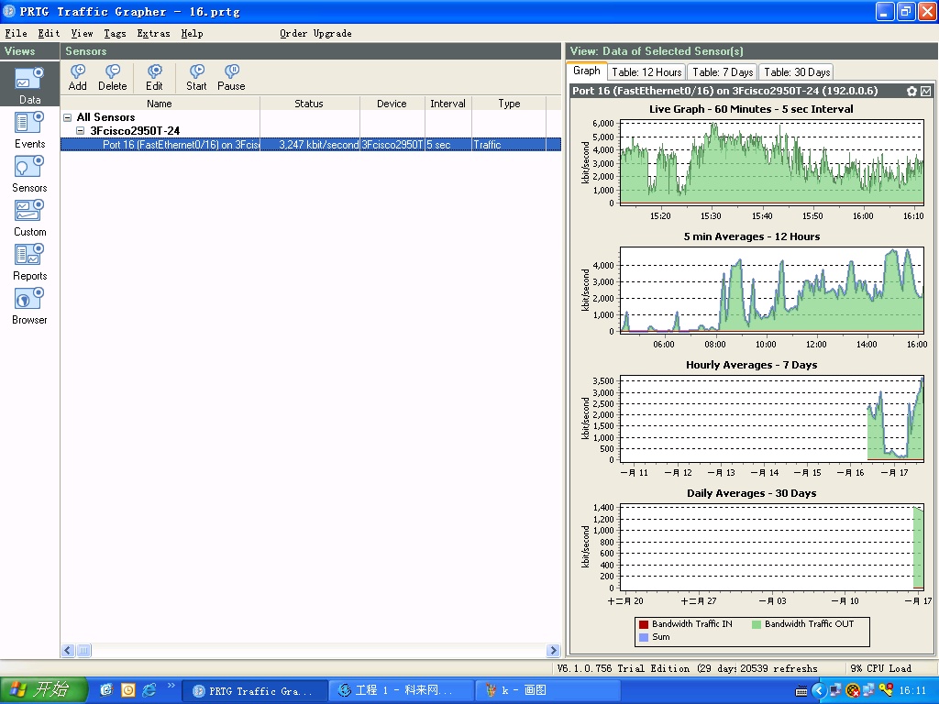Open the Sensors view in sidebar
The image size is (939, 704).
tap(29, 173)
